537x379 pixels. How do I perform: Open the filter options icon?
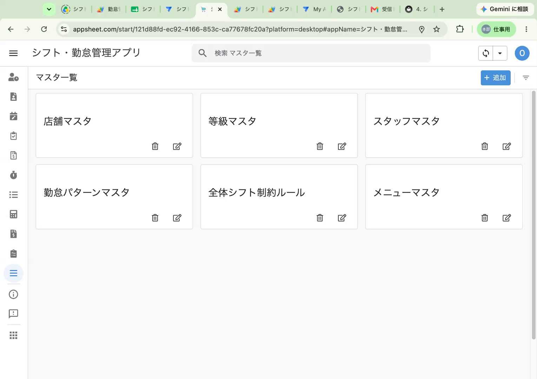[526, 78]
